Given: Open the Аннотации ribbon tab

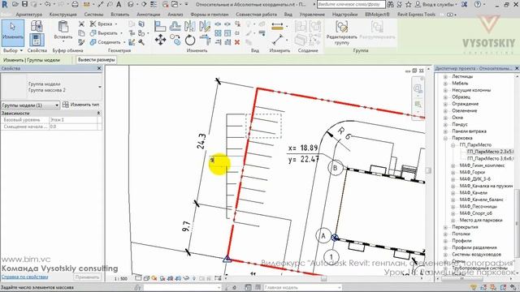Looking at the screenshot, I should coord(148,15).
